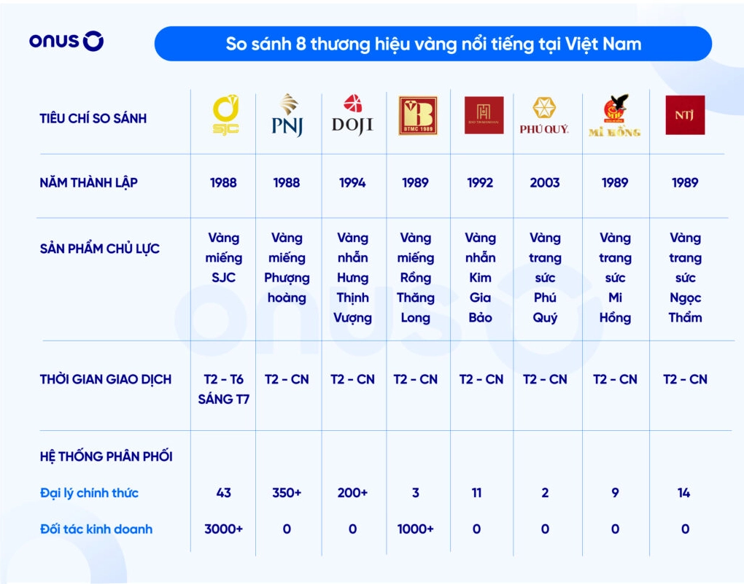Click the ONUS logo

(66, 42)
